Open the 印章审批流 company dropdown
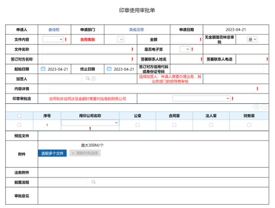This screenshot has width=275, height=208. click(201, 98)
